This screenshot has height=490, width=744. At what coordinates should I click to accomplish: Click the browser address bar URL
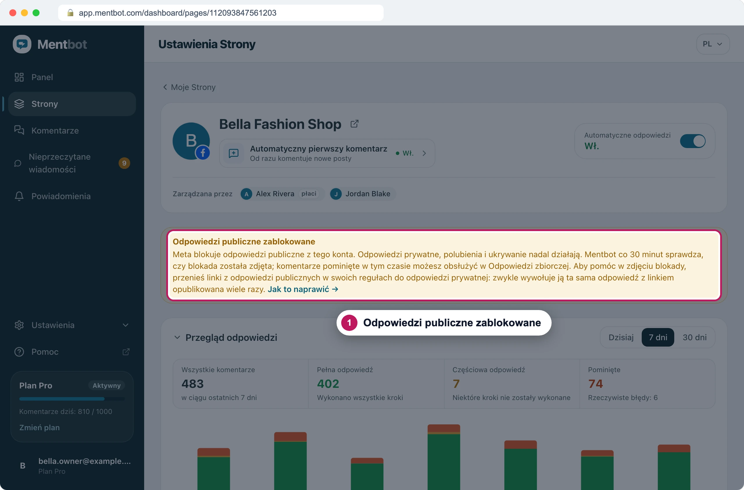tap(177, 12)
